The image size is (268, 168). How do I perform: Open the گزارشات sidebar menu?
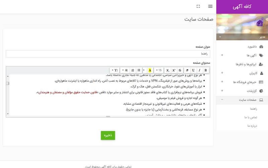(x=252, y=91)
